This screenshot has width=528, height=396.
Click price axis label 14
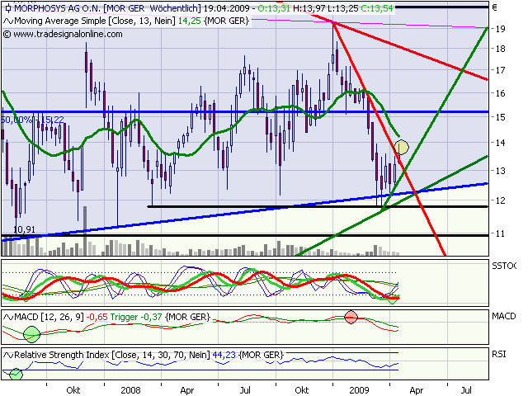pyautogui.click(x=501, y=143)
